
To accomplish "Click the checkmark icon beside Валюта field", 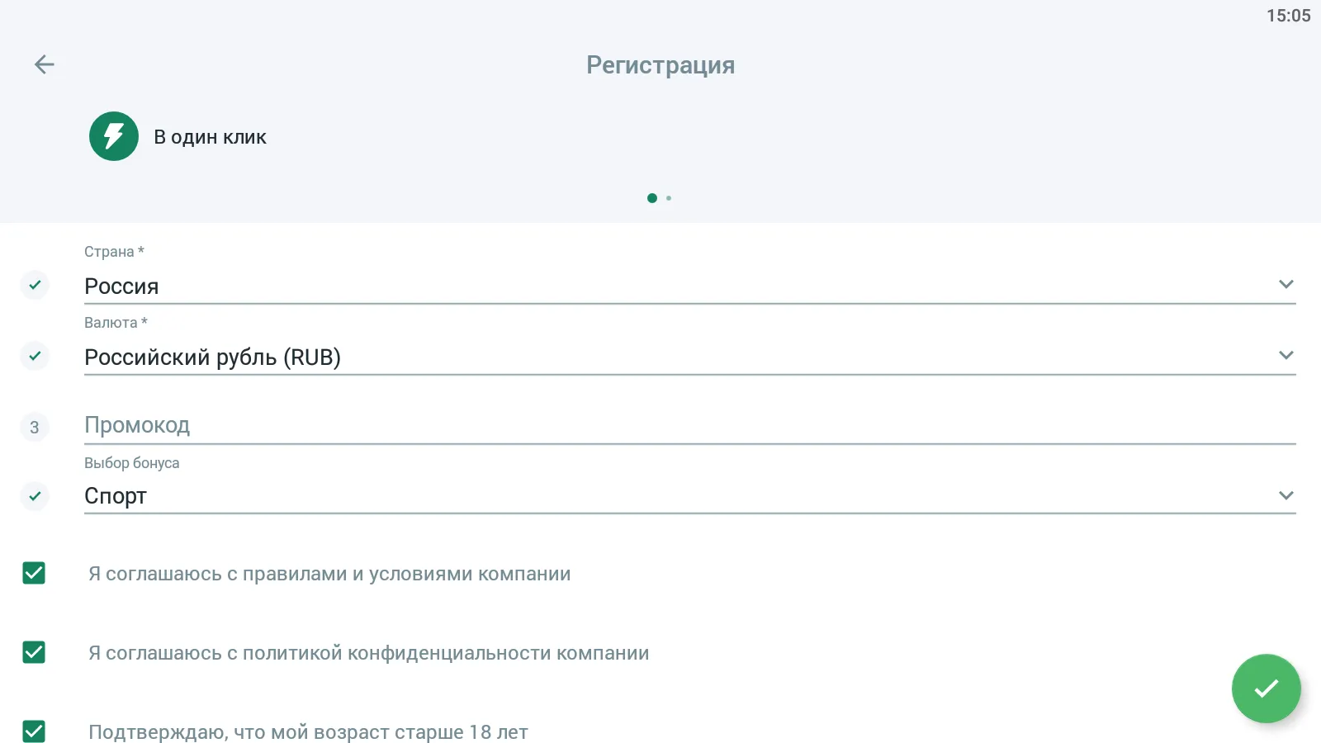I will 35,356.
